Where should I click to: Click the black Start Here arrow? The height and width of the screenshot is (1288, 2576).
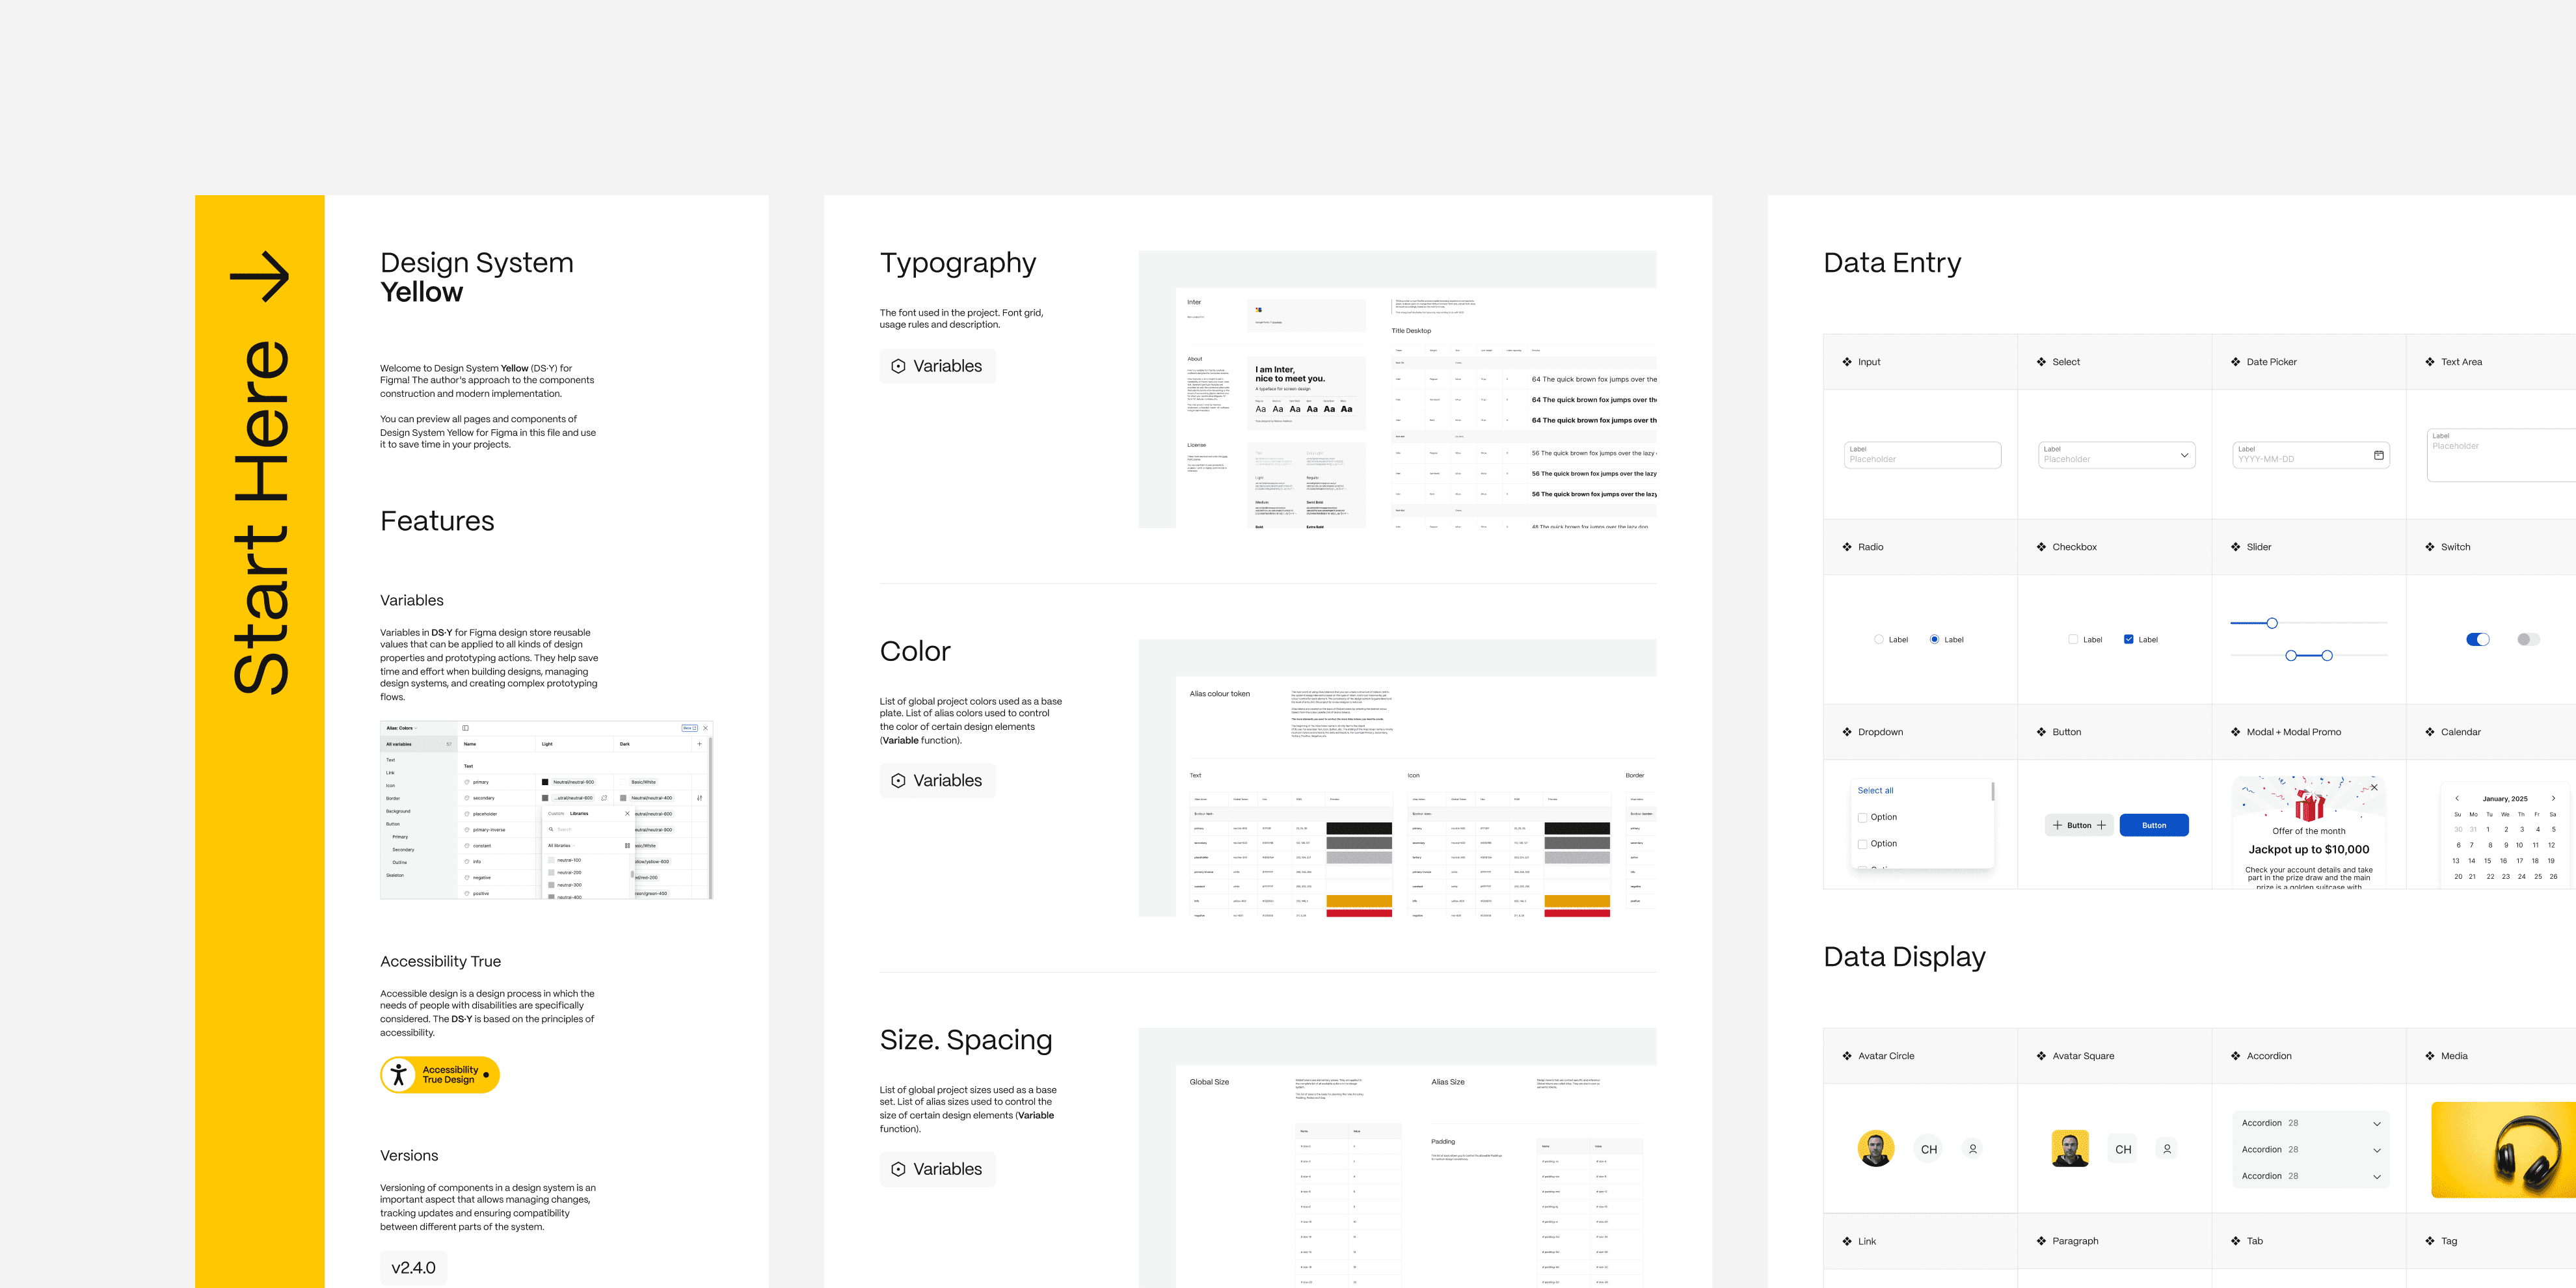(x=260, y=276)
